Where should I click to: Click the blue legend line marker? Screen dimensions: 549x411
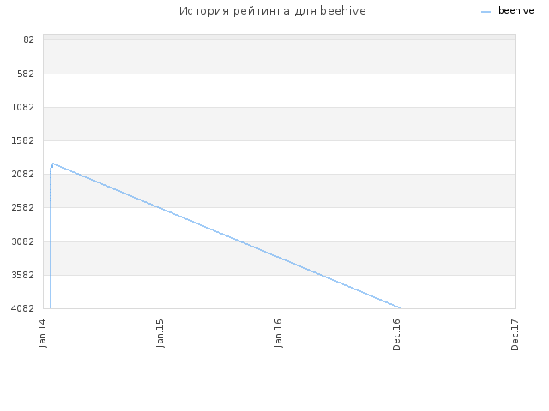pyautogui.click(x=486, y=12)
